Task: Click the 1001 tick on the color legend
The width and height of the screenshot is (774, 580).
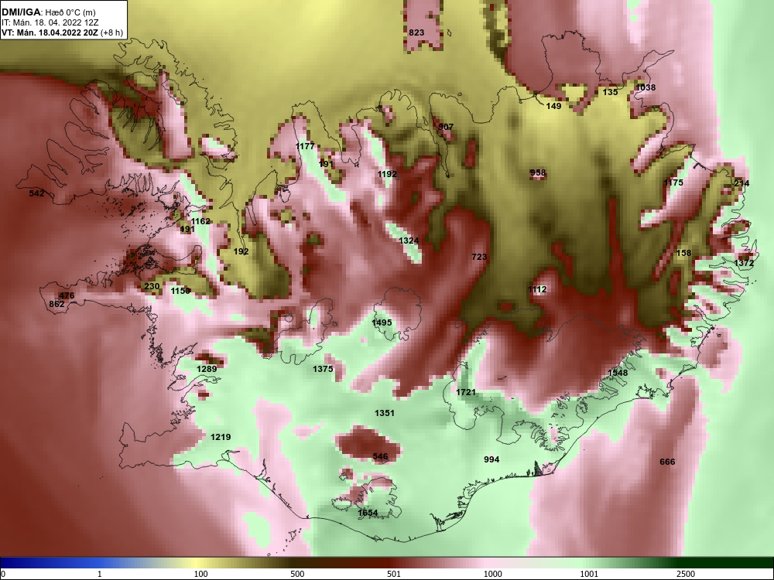Action: (x=589, y=574)
